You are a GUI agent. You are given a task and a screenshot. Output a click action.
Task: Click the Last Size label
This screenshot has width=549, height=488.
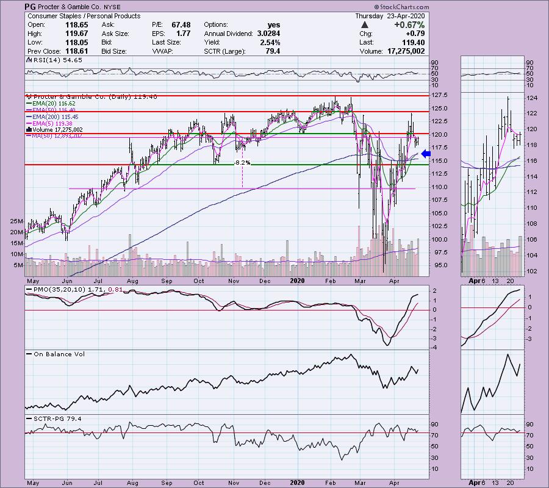click(167, 42)
